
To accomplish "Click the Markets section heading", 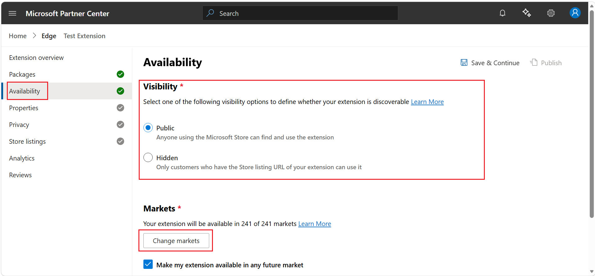I will click(x=159, y=209).
